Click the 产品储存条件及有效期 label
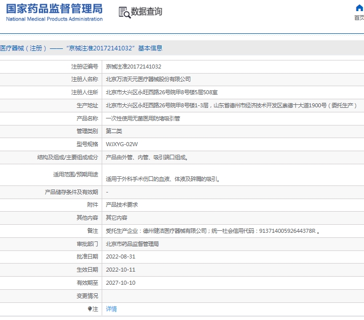 click(x=71, y=192)
